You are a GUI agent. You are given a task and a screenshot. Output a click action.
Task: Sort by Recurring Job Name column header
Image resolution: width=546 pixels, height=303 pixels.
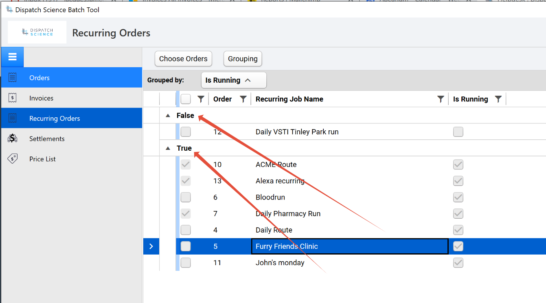pyautogui.click(x=289, y=99)
